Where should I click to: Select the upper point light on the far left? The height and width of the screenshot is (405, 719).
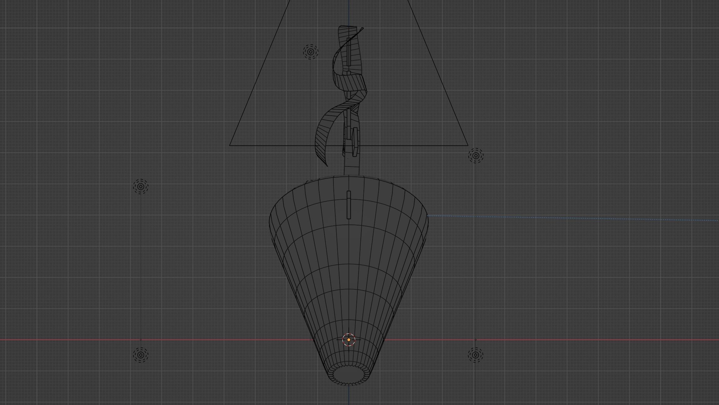click(141, 186)
